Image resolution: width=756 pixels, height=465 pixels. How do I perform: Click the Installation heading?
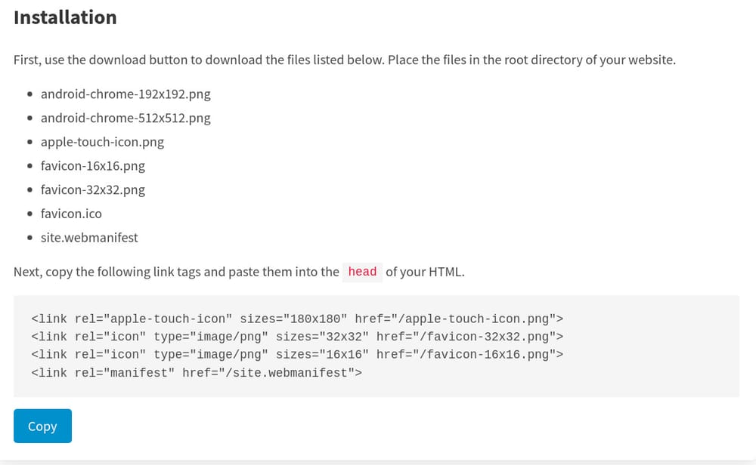(65, 17)
